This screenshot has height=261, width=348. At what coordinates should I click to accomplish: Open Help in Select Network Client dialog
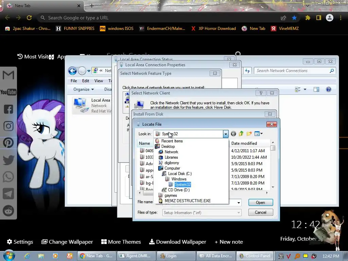pyautogui.click(x=261, y=93)
